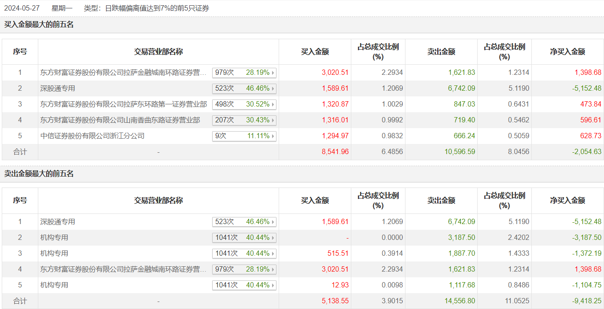
Task: Click 买入金额 column header in top table
Action: coord(315,51)
